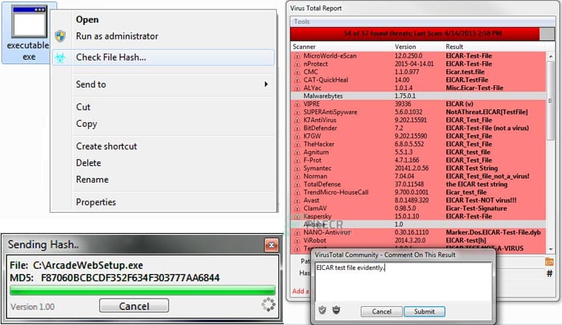Close the Sending Hash dialog

(x=271, y=245)
